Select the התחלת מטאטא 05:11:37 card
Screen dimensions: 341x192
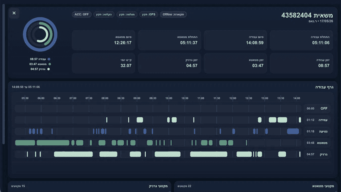pos(169,40)
